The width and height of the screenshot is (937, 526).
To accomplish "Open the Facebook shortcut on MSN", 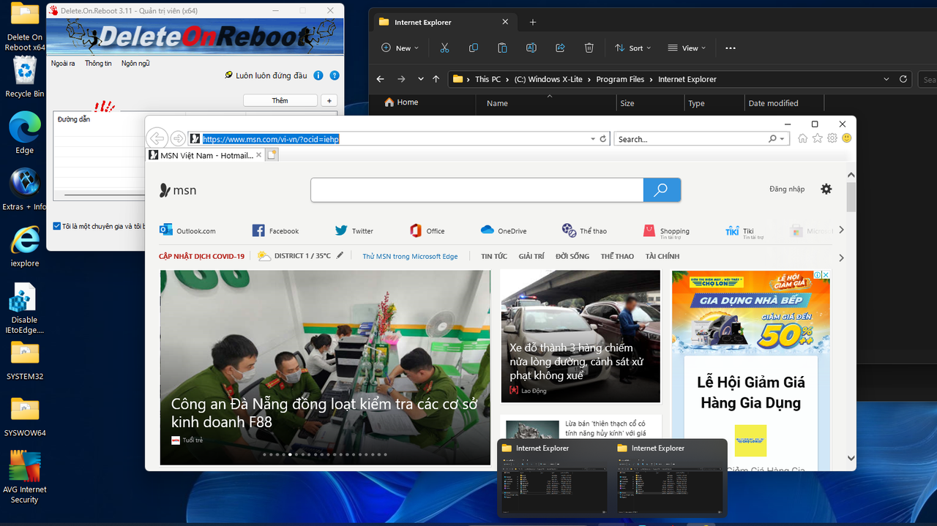I will [x=275, y=230].
